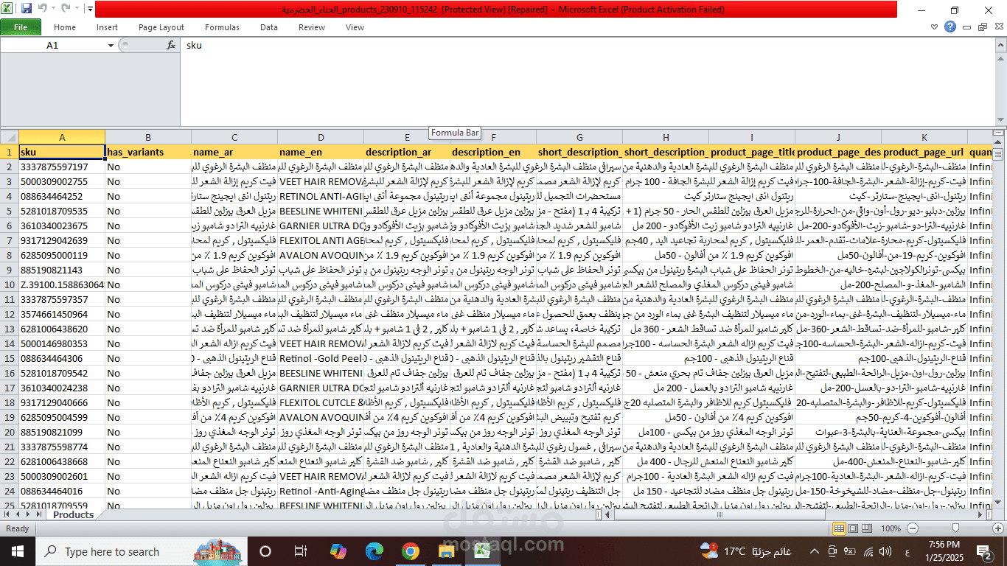This screenshot has height=566, width=1007.
Task: Click the zoom in plus button
Action: [x=997, y=528]
